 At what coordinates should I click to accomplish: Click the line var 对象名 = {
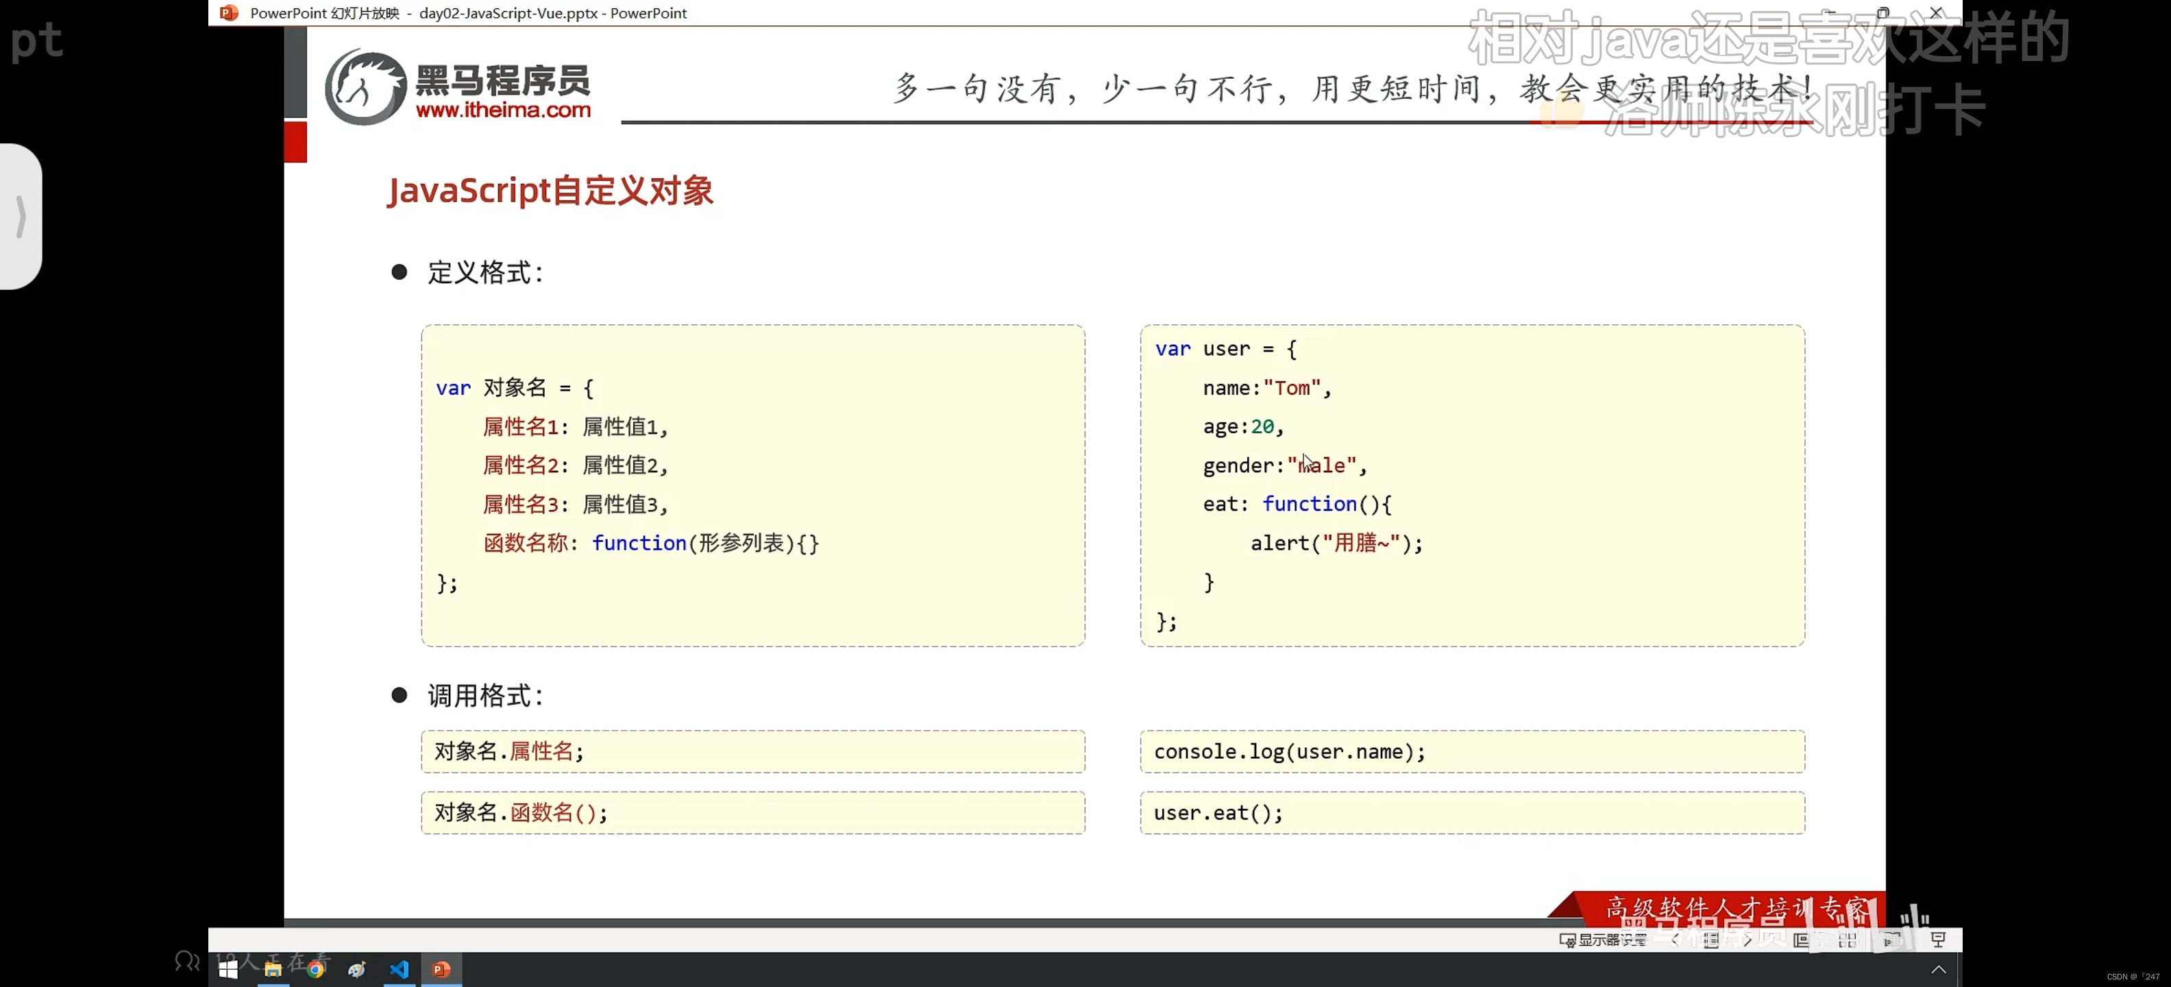[x=514, y=388]
